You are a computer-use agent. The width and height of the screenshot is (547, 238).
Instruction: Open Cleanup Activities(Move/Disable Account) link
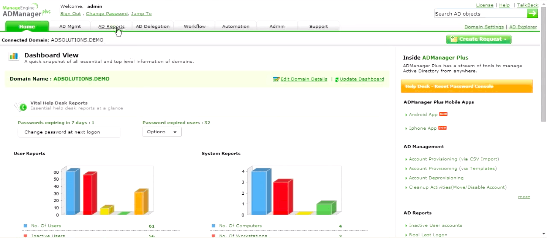click(x=458, y=187)
